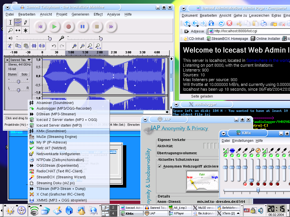Click the Konqueror print icon
290x217 pixels.
pyautogui.click(x=264, y=23)
